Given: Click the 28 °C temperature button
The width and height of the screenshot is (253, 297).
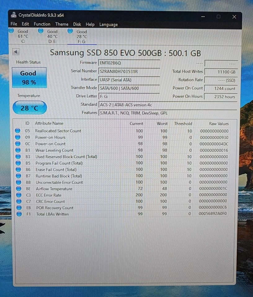Looking at the screenshot, I should (x=29, y=108).
